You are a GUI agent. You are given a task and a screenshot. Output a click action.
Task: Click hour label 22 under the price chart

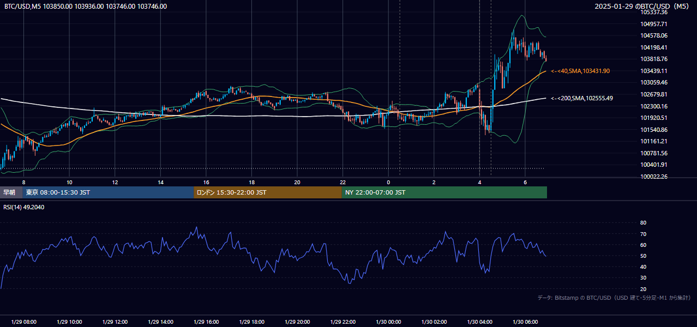tap(343, 182)
